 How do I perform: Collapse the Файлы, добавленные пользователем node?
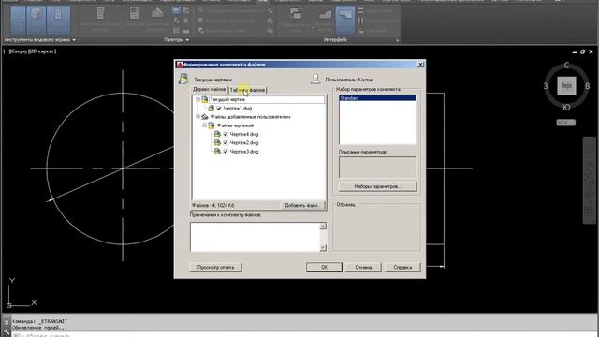click(x=197, y=116)
